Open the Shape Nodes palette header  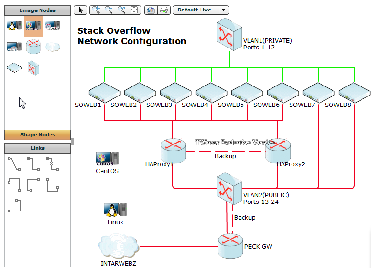pos(38,134)
